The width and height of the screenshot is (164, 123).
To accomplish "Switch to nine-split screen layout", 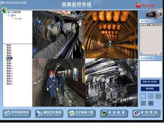I will pos(158,96).
